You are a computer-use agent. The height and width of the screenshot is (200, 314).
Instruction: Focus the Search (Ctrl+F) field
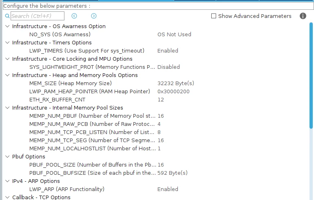38,16
